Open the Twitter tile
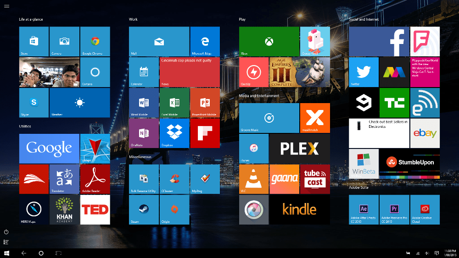Screen dimensions: 459x258 pyautogui.click(x=364, y=72)
